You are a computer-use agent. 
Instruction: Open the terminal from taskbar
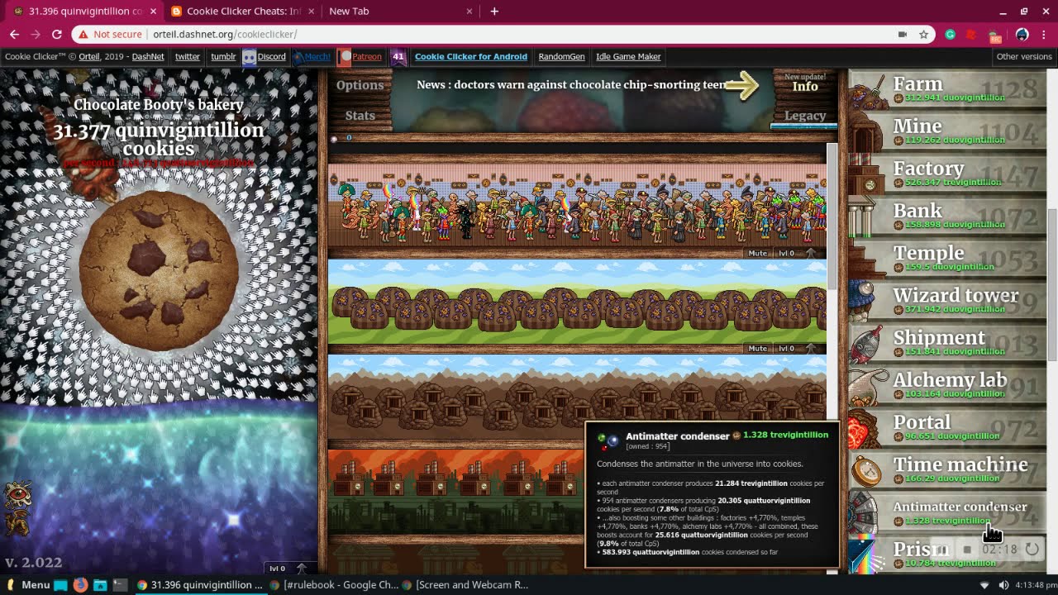point(120,584)
